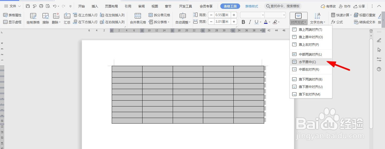Click Merge Cells (合并单元格)

coord(138,19)
